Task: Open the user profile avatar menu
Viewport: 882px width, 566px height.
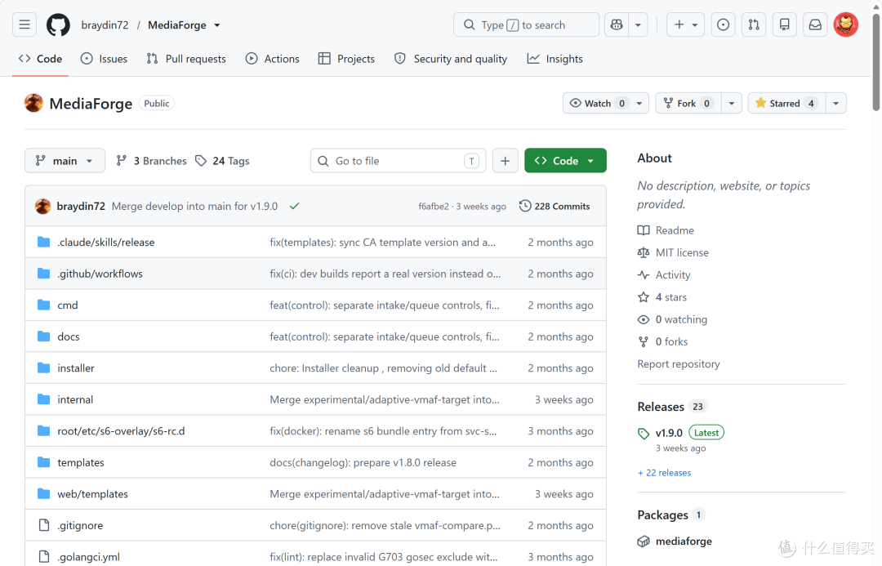Action: coord(845,25)
